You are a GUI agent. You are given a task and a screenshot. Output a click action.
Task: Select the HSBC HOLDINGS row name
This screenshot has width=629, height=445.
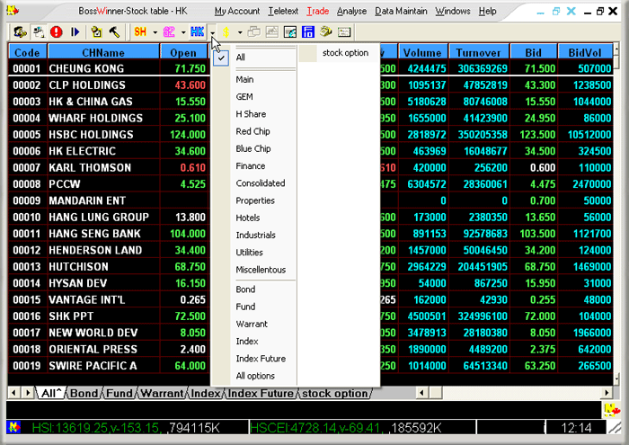[x=91, y=135]
